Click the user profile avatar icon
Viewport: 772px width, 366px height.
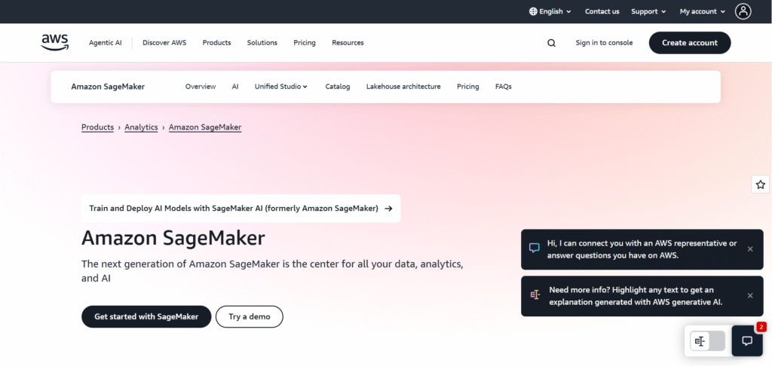pos(743,11)
